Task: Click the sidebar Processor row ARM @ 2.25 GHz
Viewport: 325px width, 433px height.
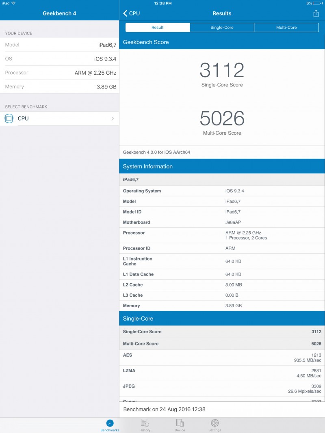Action: pyautogui.click(x=59, y=73)
